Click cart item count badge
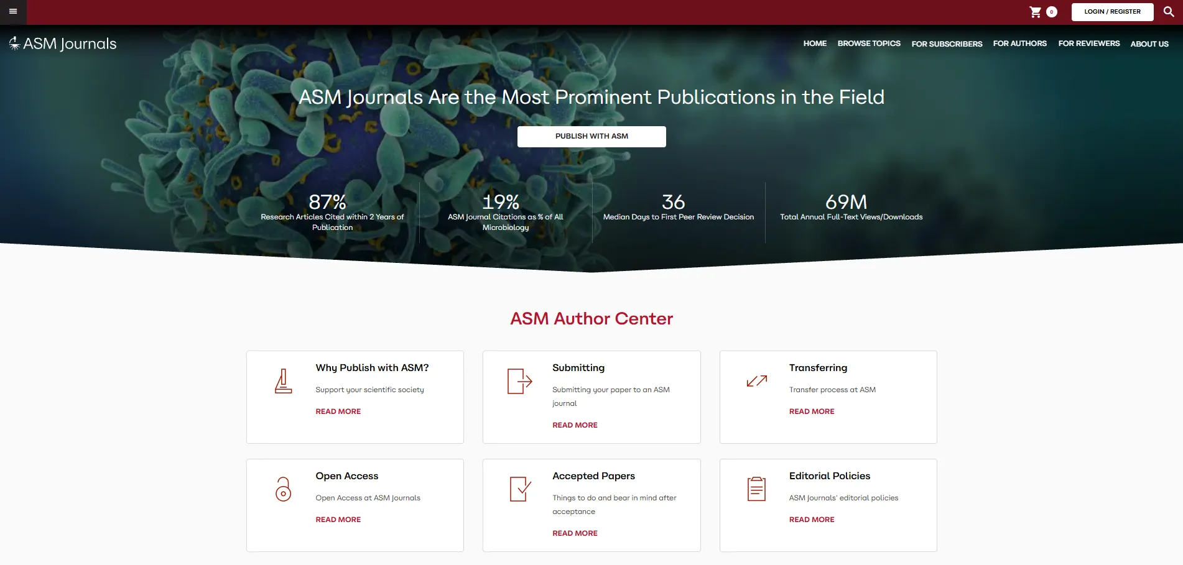The width and height of the screenshot is (1183, 565). [x=1052, y=12]
